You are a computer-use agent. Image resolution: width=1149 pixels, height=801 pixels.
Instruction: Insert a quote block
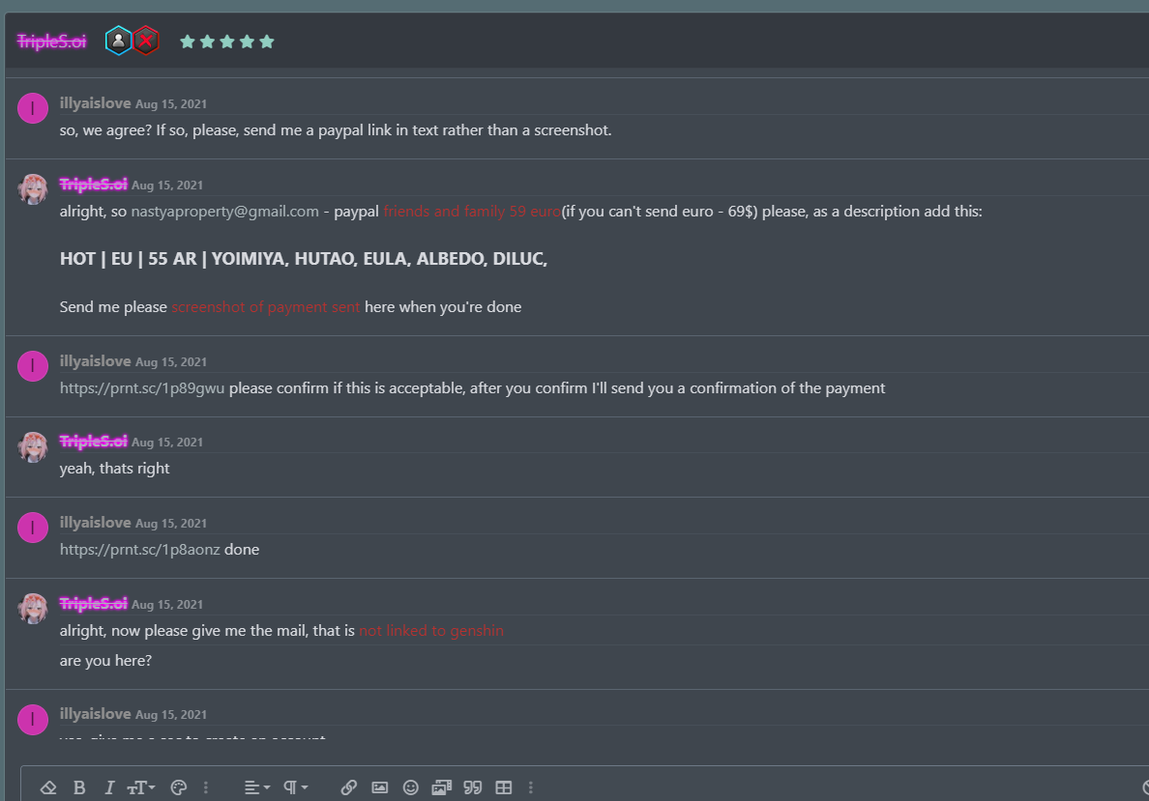pyautogui.click(x=473, y=787)
